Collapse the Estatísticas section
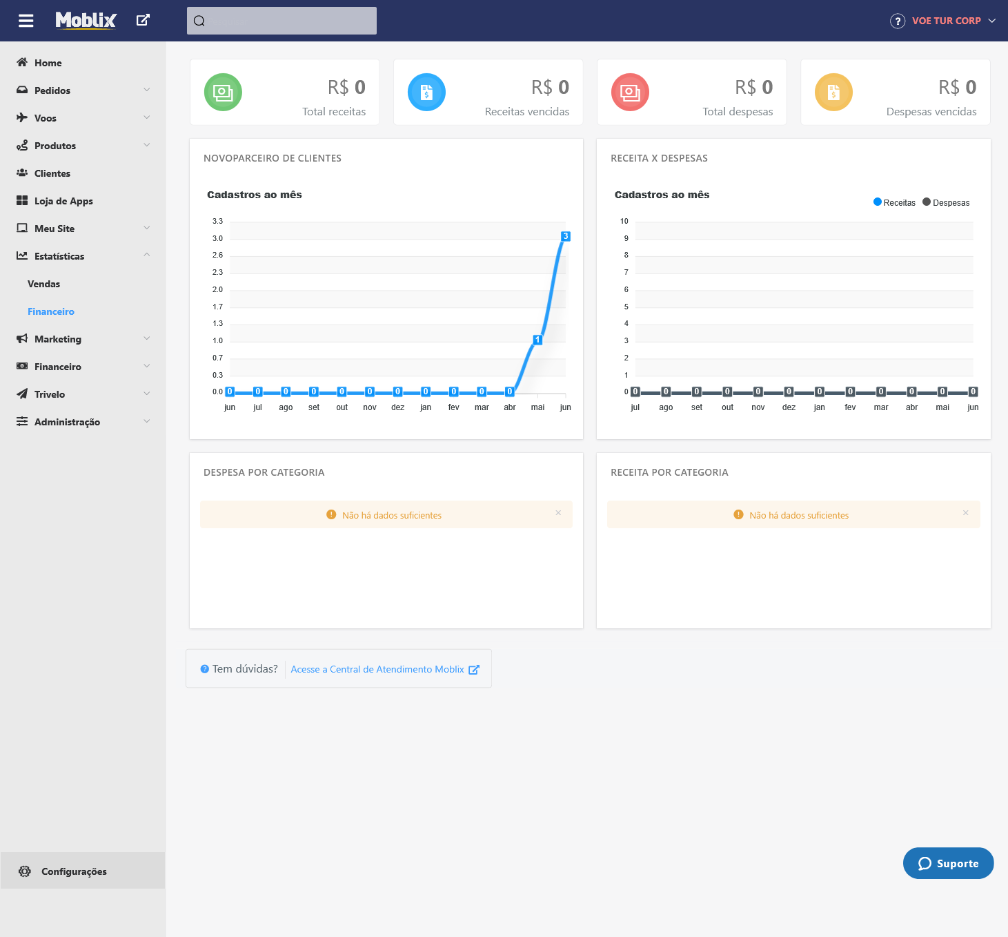The width and height of the screenshot is (1008, 937). 147,255
